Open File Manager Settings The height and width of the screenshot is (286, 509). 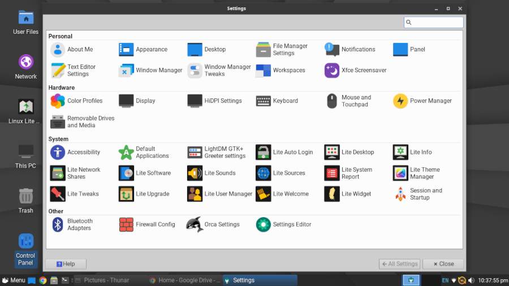(x=282, y=49)
